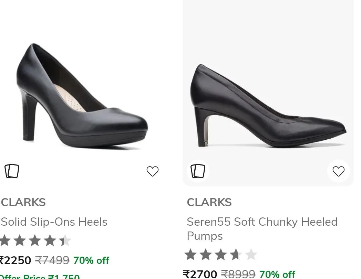Click the ₹2700 discounted price
Screen dimensions: 361x279
pos(200,275)
